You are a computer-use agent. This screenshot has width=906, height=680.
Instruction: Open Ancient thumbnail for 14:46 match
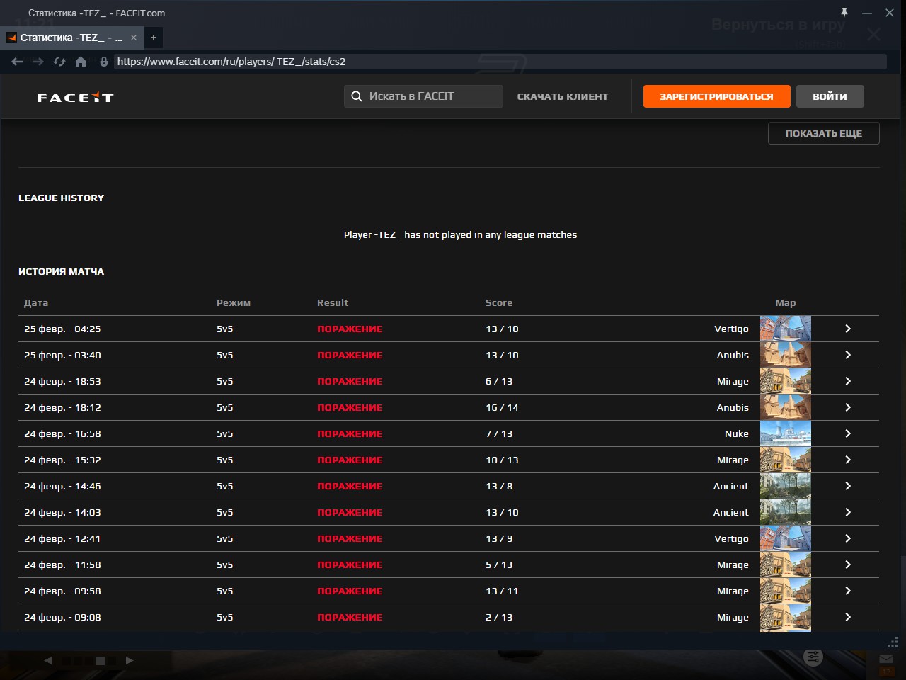pyautogui.click(x=786, y=486)
